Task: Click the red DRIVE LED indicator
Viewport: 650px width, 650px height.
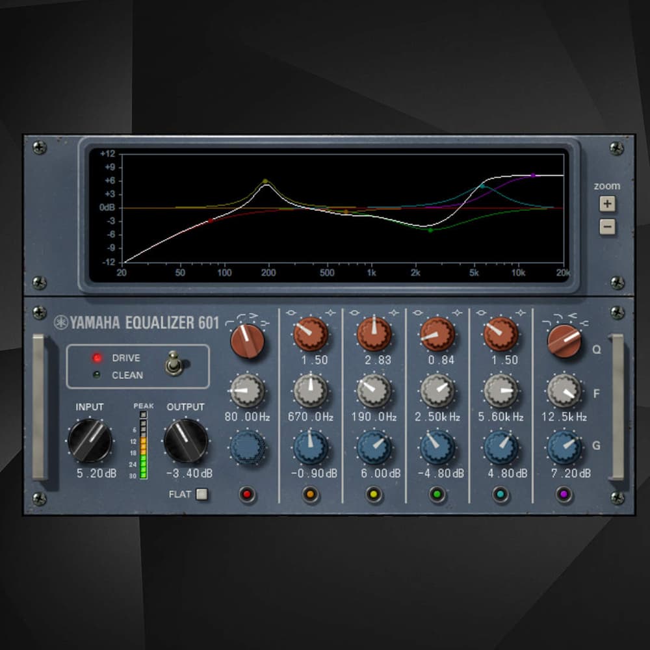Action: 97,357
